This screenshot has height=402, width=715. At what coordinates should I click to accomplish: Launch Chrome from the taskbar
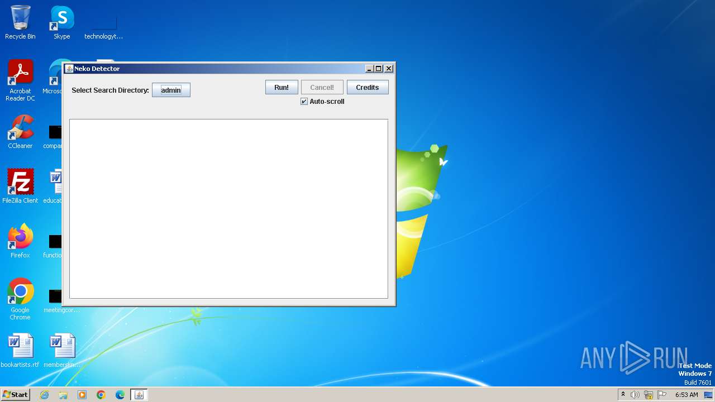[101, 395]
